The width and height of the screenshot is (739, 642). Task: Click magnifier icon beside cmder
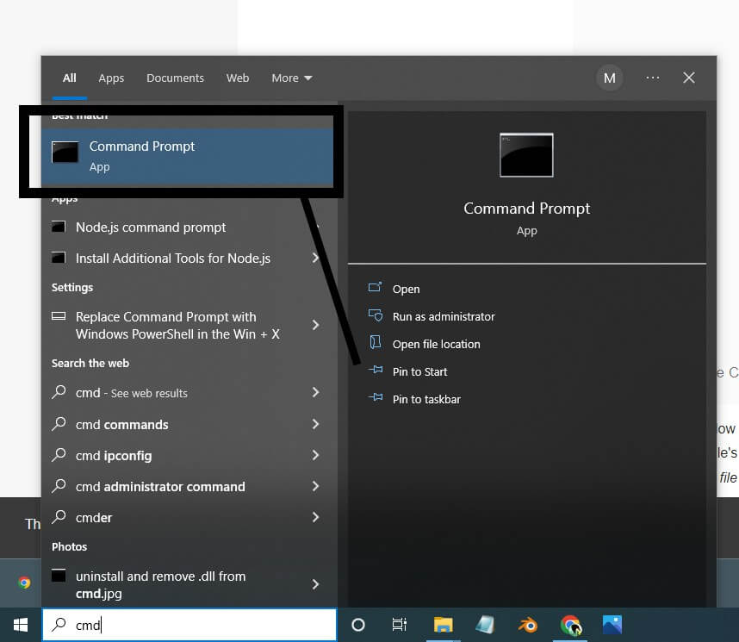[59, 516]
